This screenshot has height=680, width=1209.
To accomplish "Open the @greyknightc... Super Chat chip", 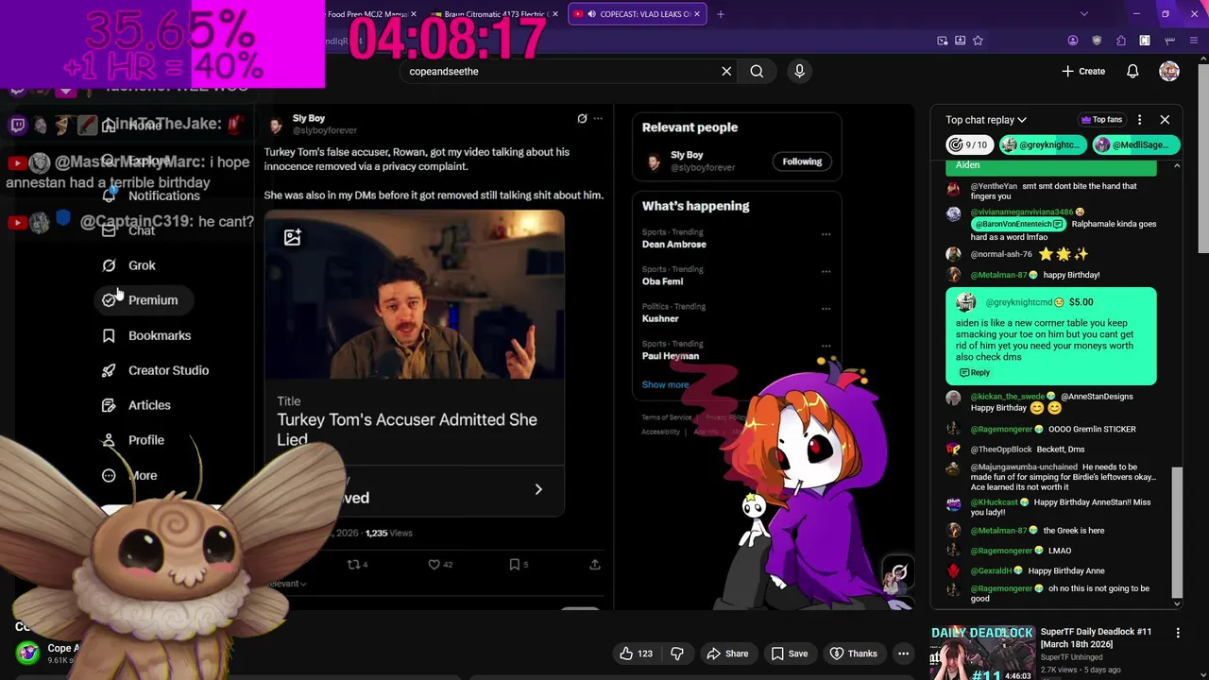I will coord(1042,144).
